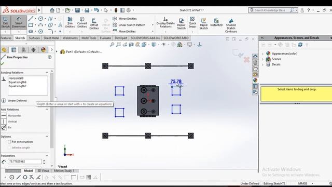Open the MMGS units dropdown in status bar
Image resolution: width=332 pixels, height=187 pixels.
(x=312, y=183)
